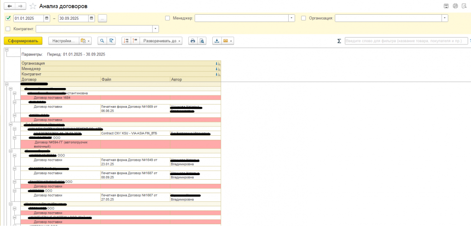The width and height of the screenshot is (471, 226).
Task: Click the end date field 30.09.2025
Action: point(74,18)
